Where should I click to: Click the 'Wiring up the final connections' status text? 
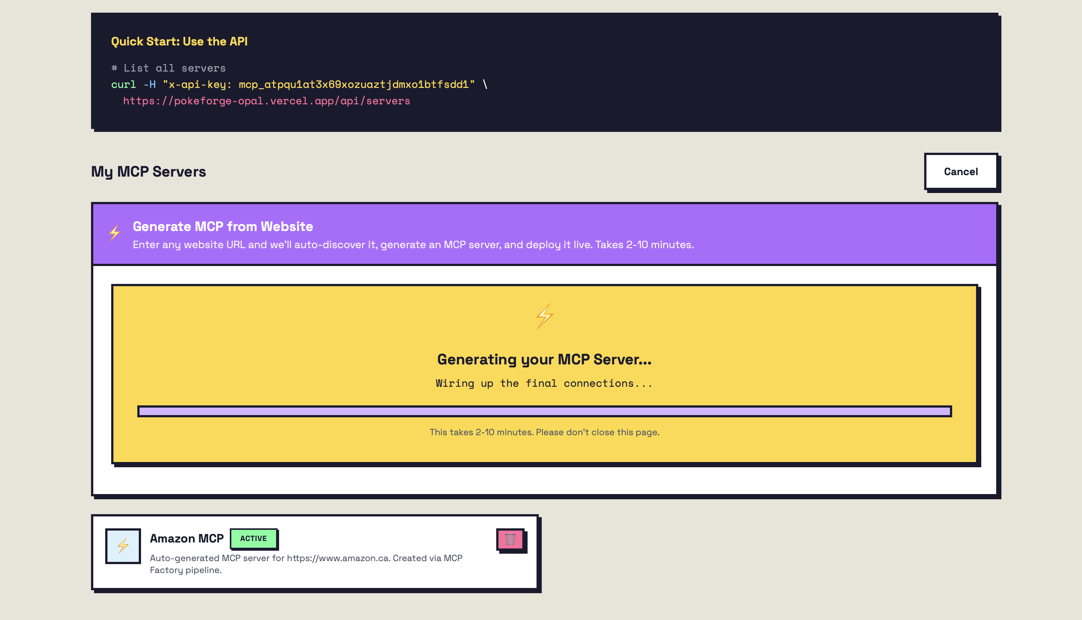click(544, 383)
